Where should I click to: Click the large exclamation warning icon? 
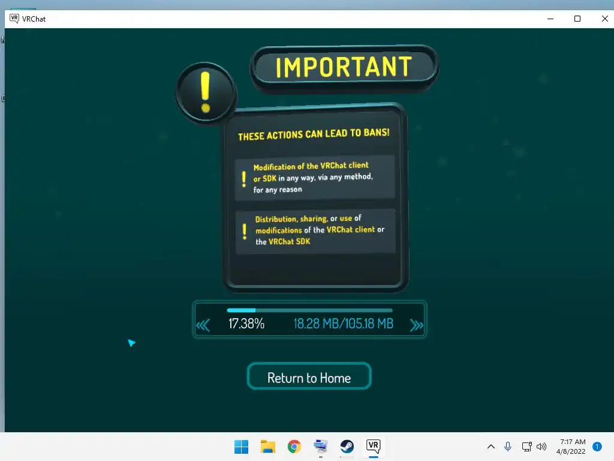click(x=206, y=93)
